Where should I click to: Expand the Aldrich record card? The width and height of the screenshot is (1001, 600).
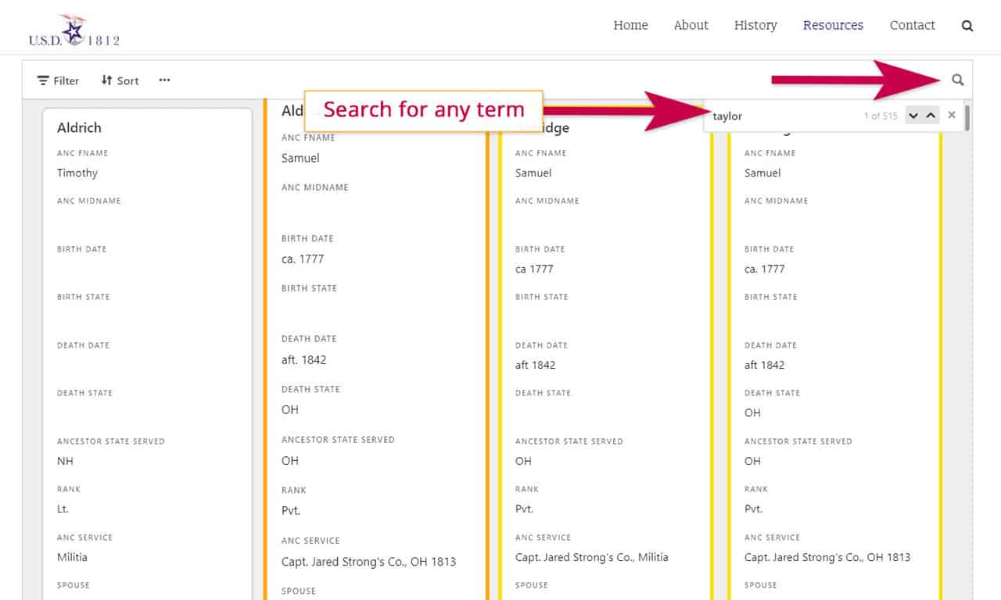coord(78,127)
